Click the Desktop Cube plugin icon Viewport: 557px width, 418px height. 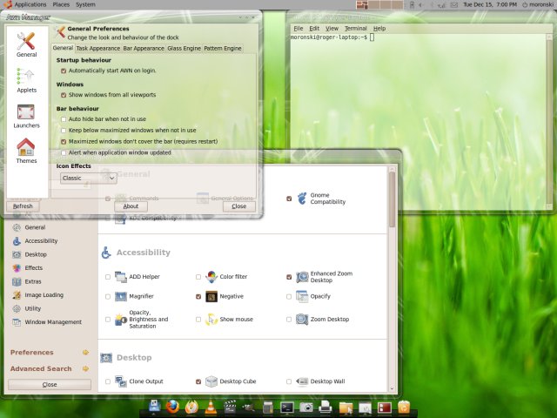point(211,381)
